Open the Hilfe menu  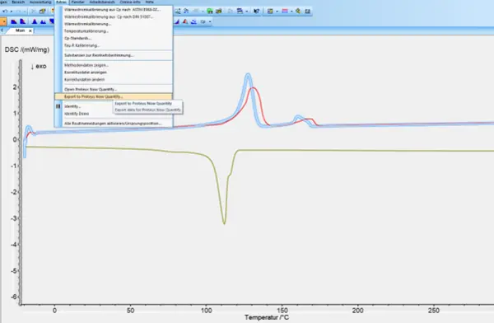pos(150,2)
